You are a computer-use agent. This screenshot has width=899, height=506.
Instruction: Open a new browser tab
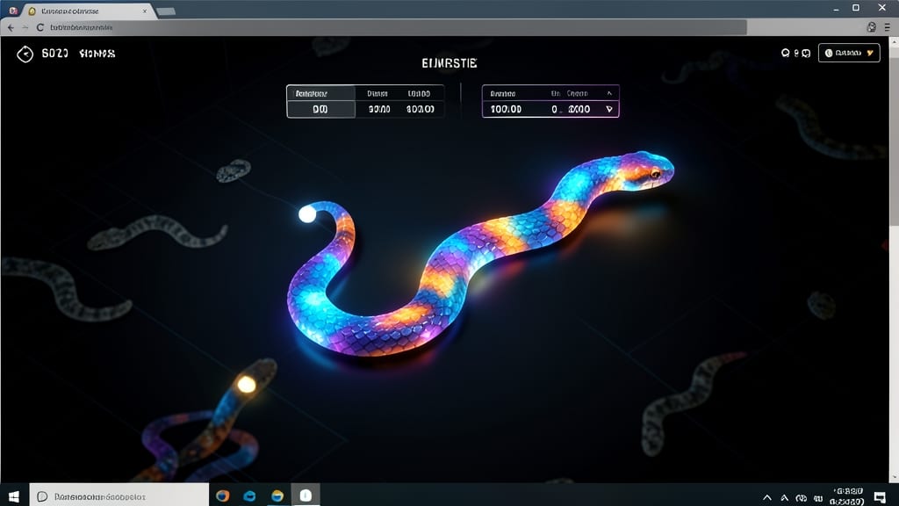[x=166, y=11]
